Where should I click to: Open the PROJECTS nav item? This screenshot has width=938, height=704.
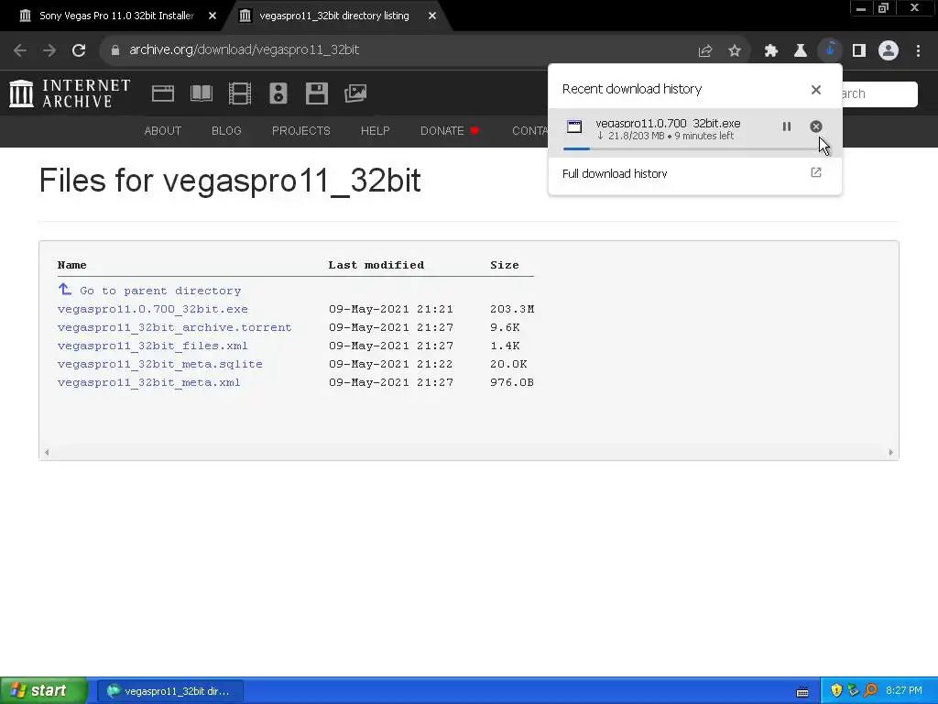[x=300, y=130]
